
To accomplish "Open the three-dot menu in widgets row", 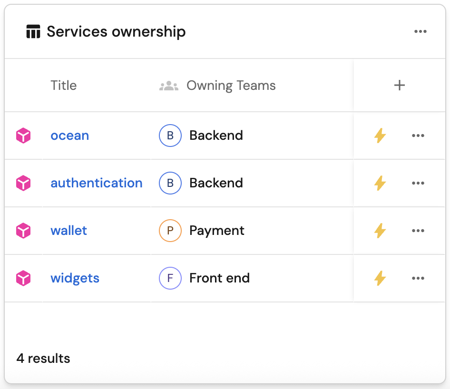I will [418, 278].
